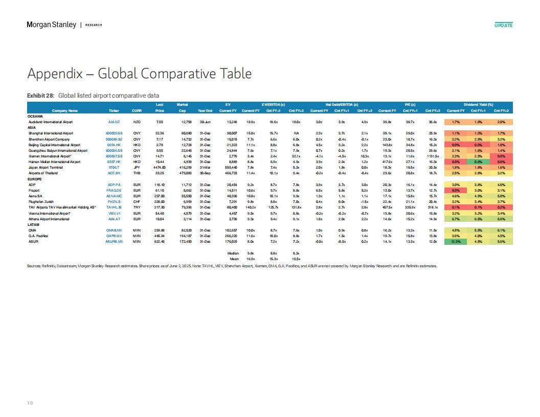Image resolution: width=540 pixels, height=417 pixels.
Task: Click the Net Debt/EBITDA (x) group header
Action: click(342, 105)
